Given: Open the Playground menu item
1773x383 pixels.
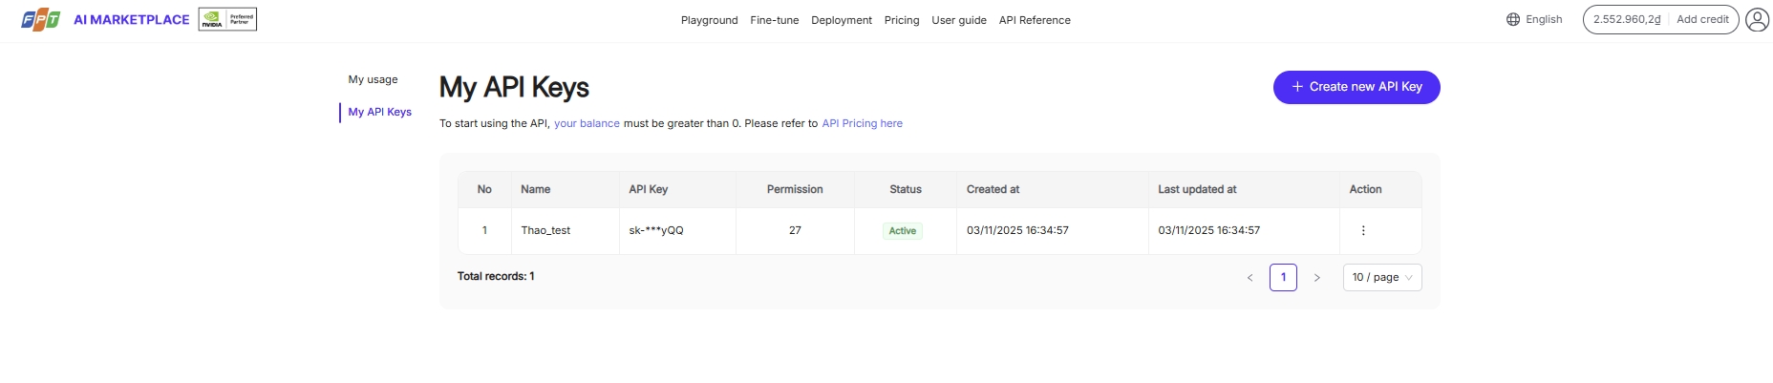Looking at the screenshot, I should 709,20.
